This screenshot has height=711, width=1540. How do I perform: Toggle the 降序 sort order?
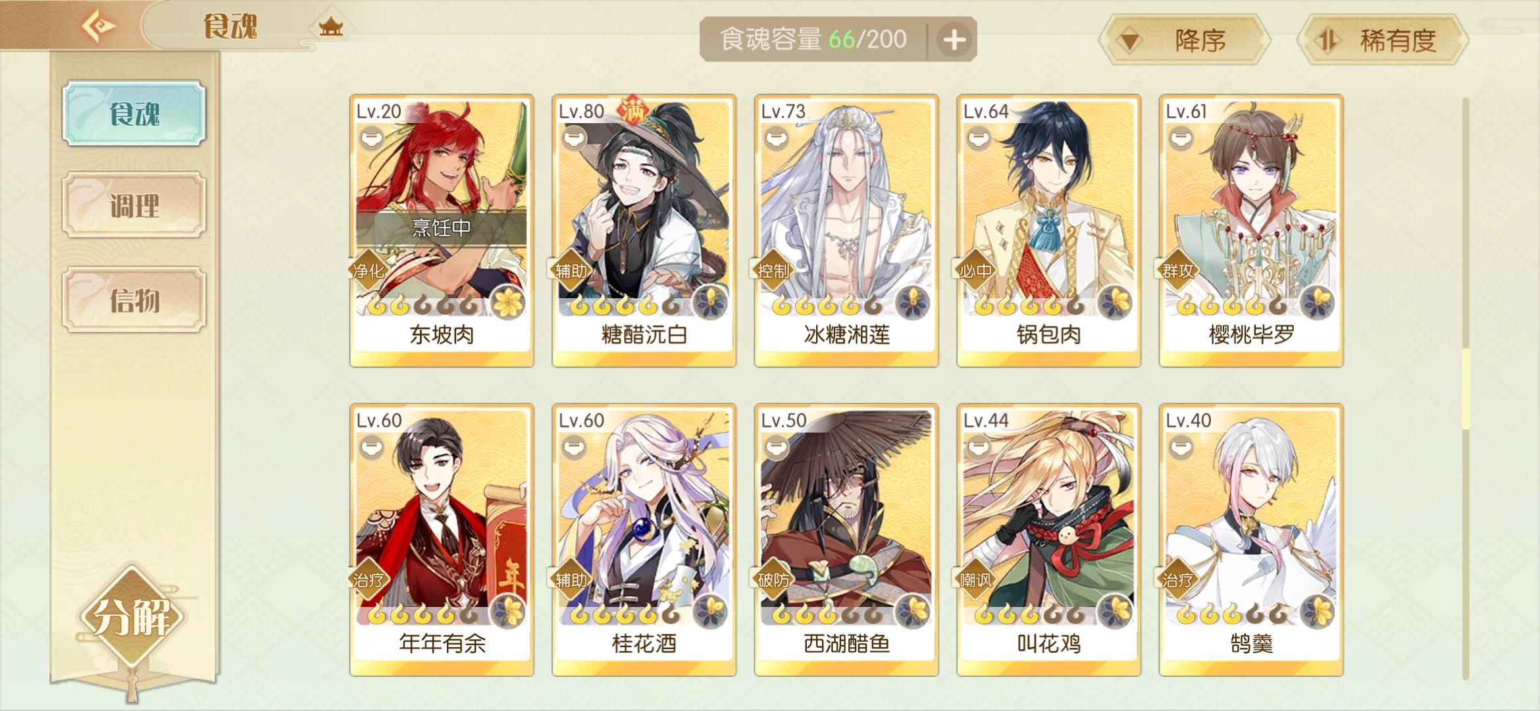(x=1185, y=40)
